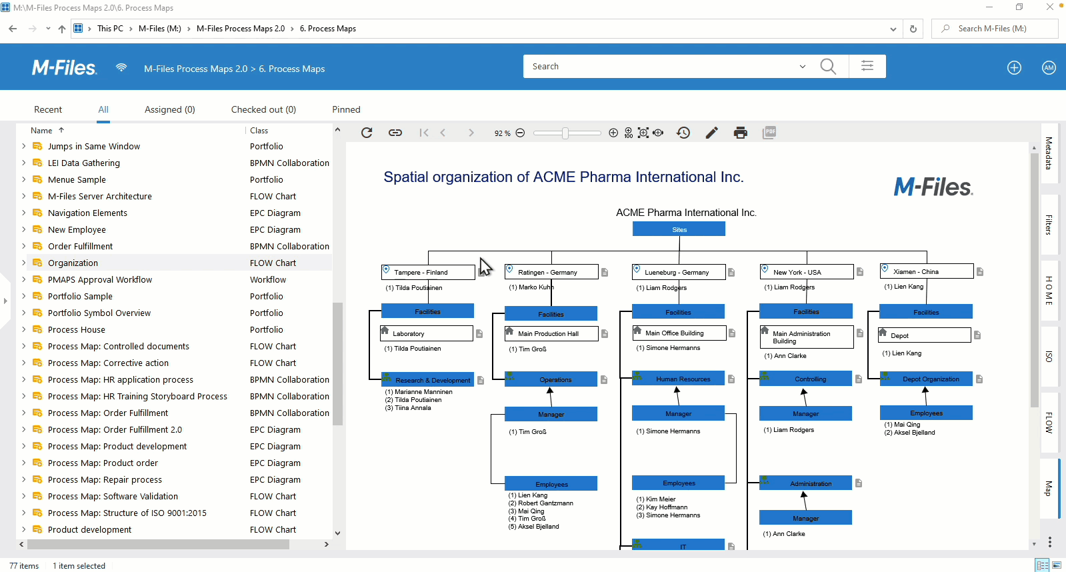The height and width of the screenshot is (572, 1066).
Task: Click the copy link chain icon
Action: click(395, 133)
